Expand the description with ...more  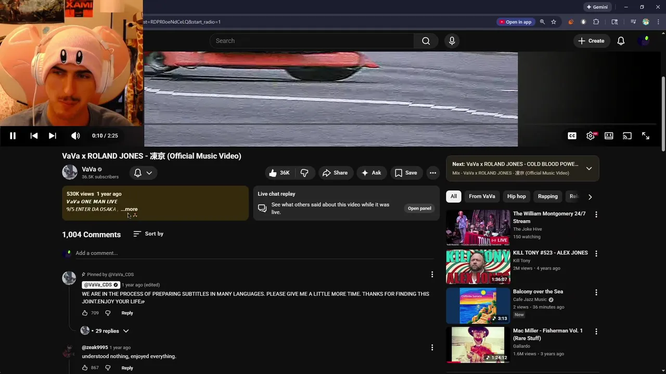(129, 209)
